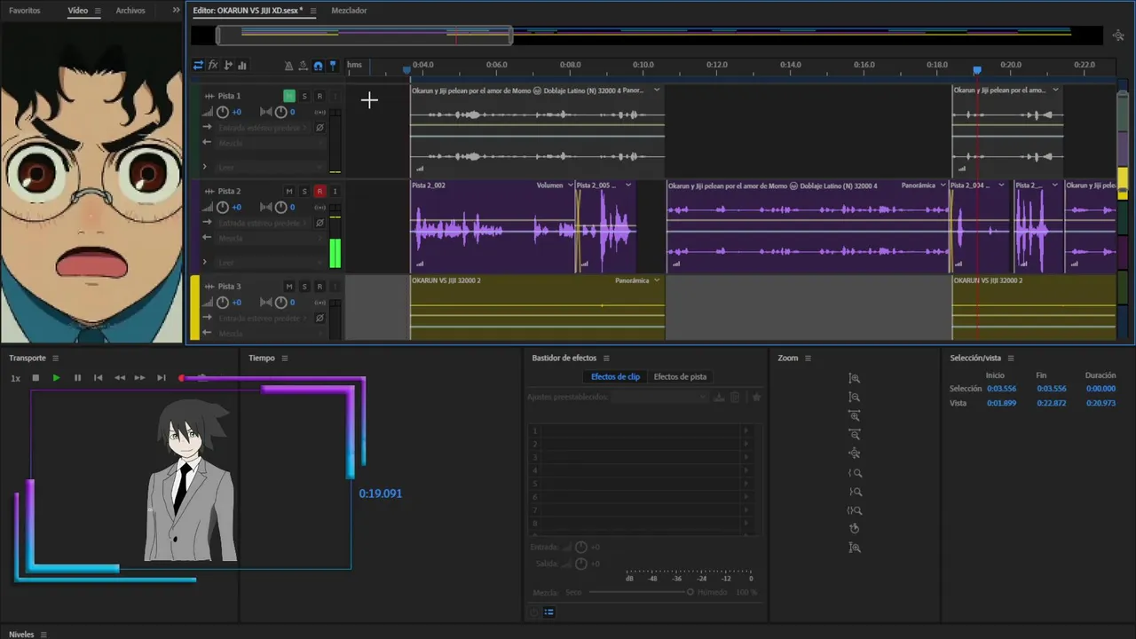Image resolution: width=1136 pixels, height=639 pixels.
Task: Toggle input monitoring I on Pista 2
Action: pos(335,191)
